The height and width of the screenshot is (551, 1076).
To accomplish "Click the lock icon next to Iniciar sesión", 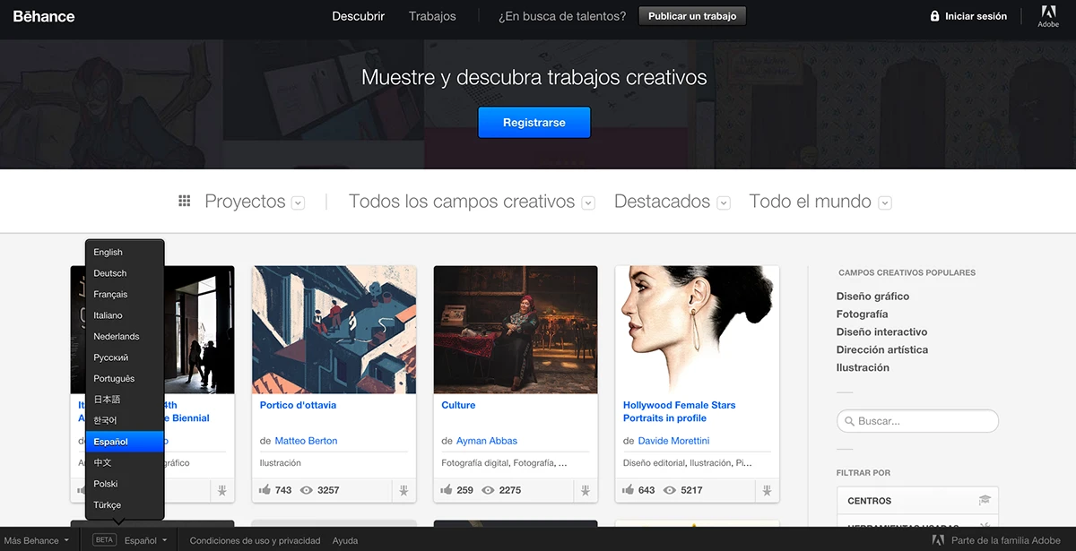I will 935,16.
